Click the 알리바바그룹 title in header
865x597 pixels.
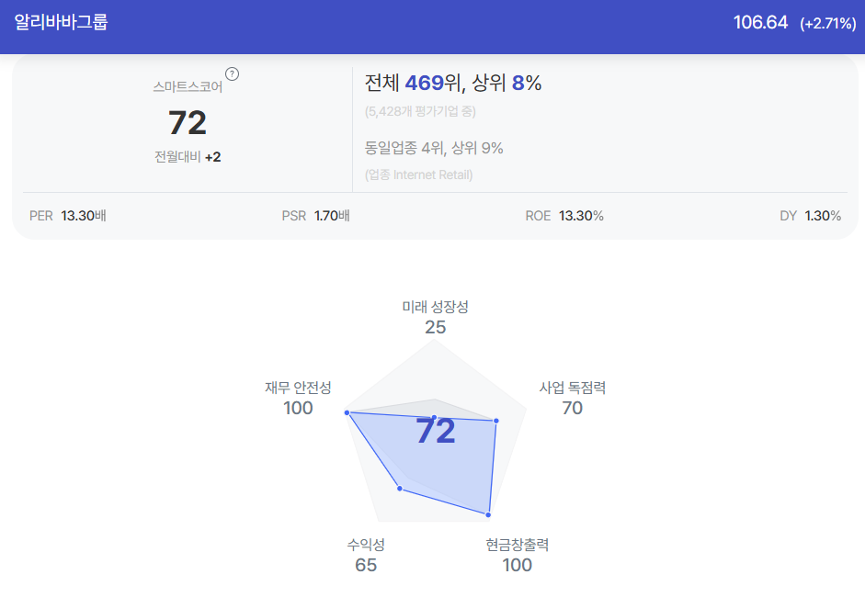pos(61,22)
